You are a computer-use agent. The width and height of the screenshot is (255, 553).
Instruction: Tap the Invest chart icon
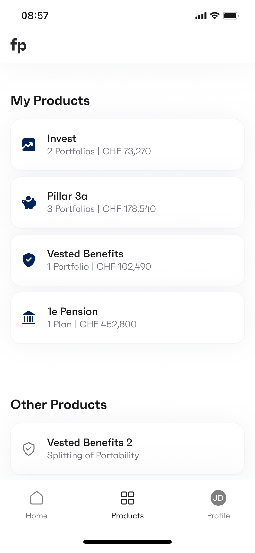(x=29, y=145)
